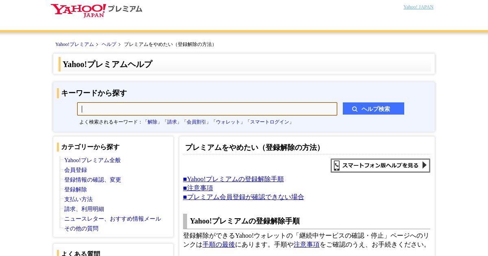This screenshot has height=256, width=488.
Task: Open 登録情報の確認、変更 category
Action: [93, 180]
